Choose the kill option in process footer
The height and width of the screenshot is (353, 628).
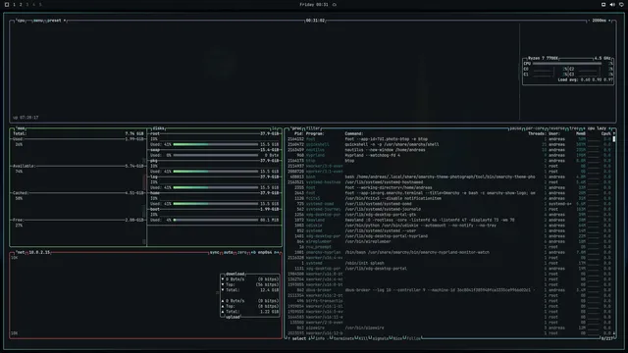pyautogui.click(x=363, y=338)
